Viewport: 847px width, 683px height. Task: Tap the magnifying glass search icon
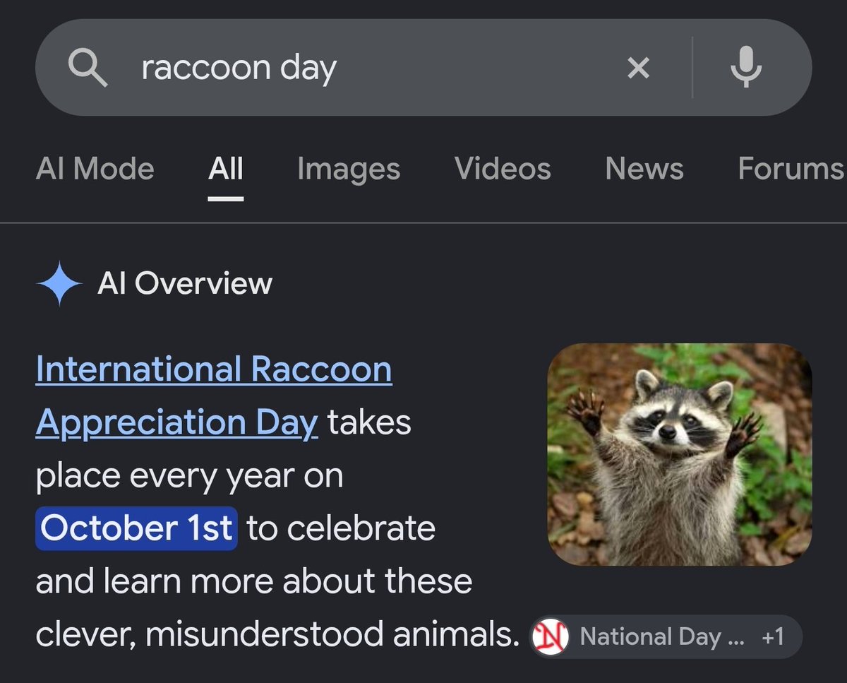(x=88, y=68)
